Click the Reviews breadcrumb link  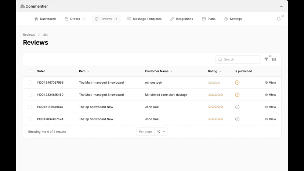pyautogui.click(x=29, y=35)
